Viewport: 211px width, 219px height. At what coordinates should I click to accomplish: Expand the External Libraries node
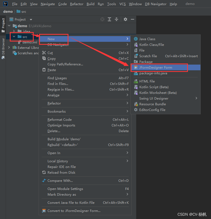coord(9,47)
